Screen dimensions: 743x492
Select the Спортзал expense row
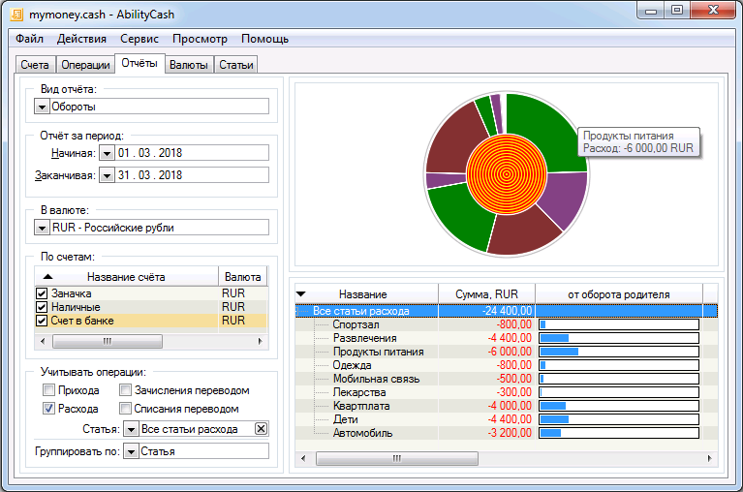pos(506,324)
